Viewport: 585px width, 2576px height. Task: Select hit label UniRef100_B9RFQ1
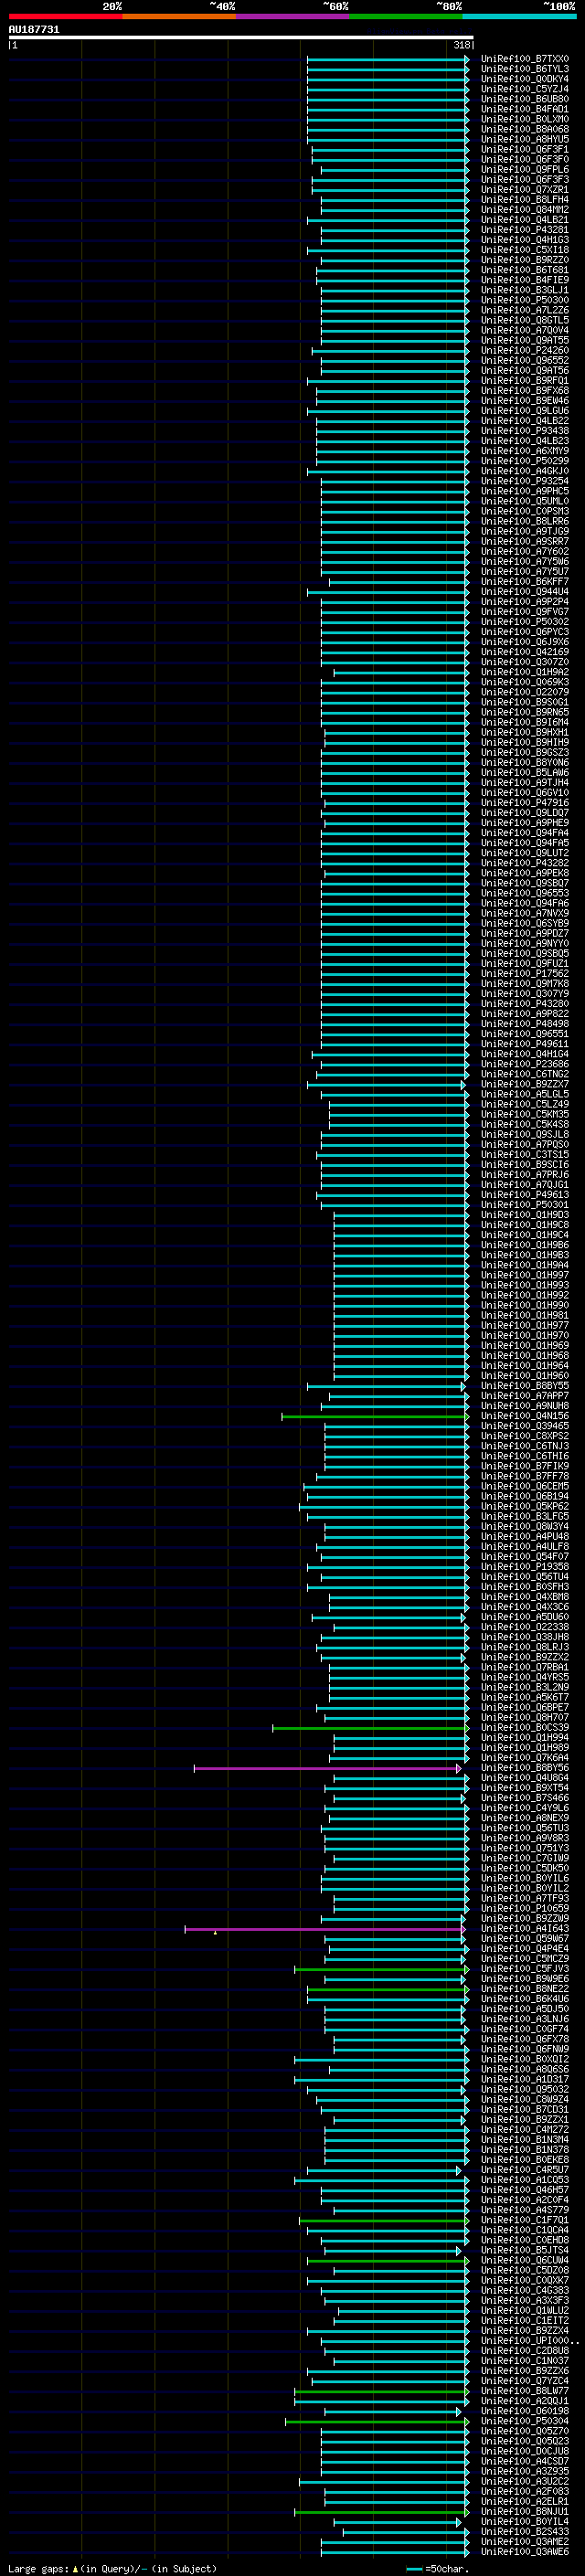[524, 381]
